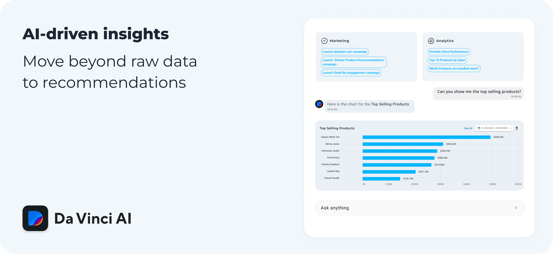The image size is (553, 254).
Task: Click the top selling products question bubble
Action: point(478,93)
